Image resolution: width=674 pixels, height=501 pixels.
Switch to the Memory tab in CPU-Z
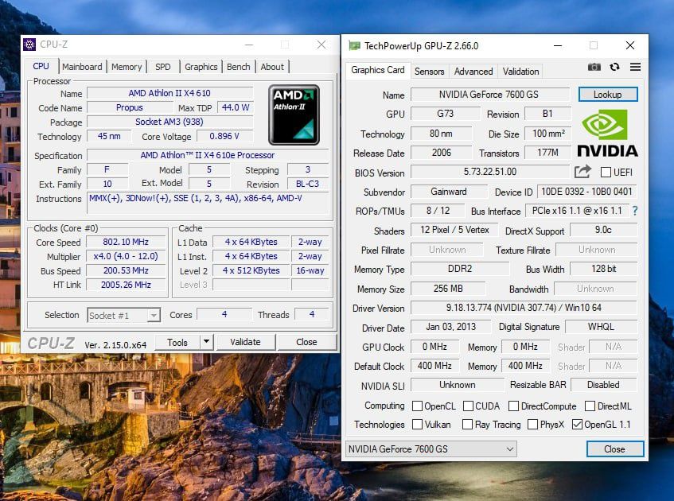point(127,67)
